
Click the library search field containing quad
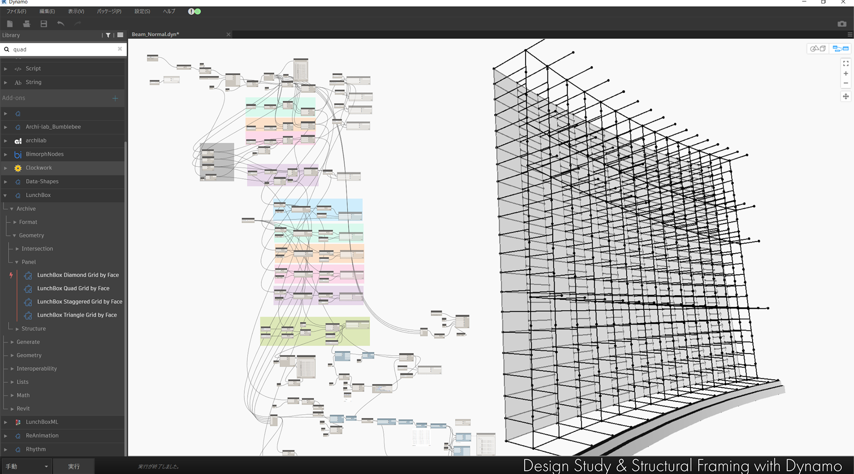[62, 49]
